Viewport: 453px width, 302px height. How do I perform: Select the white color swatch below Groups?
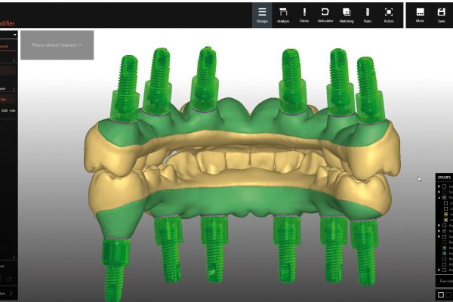[x=441, y=294]
